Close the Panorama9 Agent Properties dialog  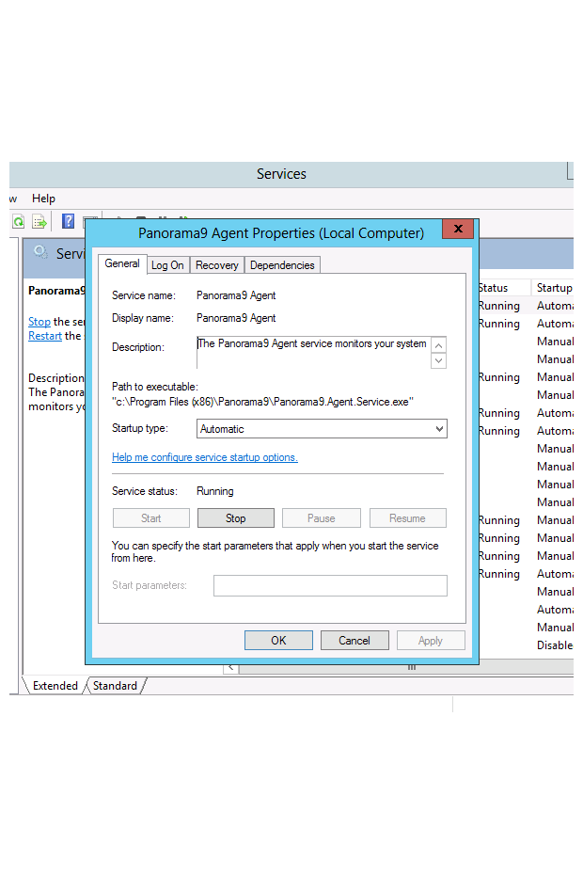click(458, 229)
